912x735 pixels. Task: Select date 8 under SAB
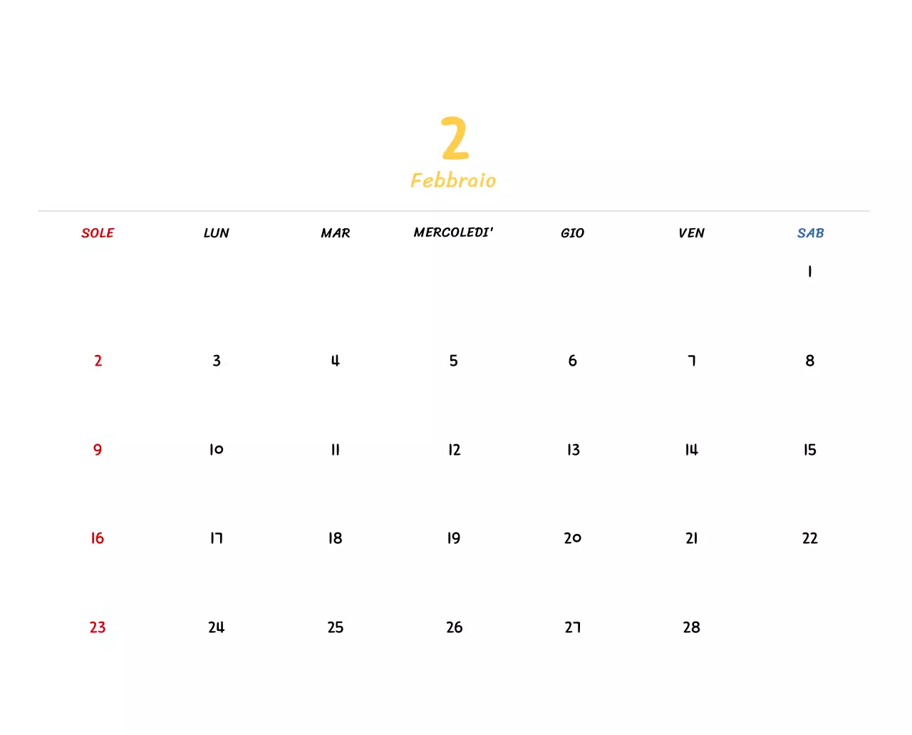coord(809,361)
